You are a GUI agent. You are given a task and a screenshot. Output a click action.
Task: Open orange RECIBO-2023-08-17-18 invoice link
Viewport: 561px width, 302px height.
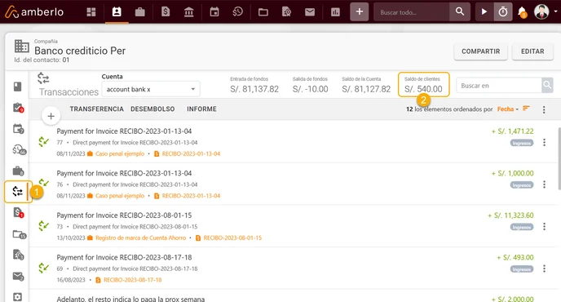132,280
